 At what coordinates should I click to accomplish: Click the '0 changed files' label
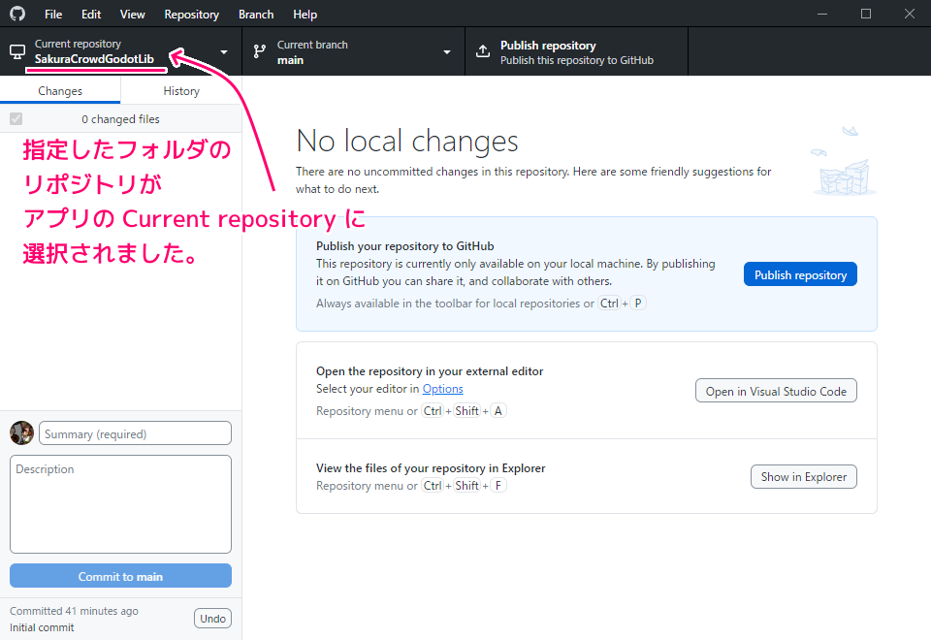pyautogui.click(x=120, y=119)
